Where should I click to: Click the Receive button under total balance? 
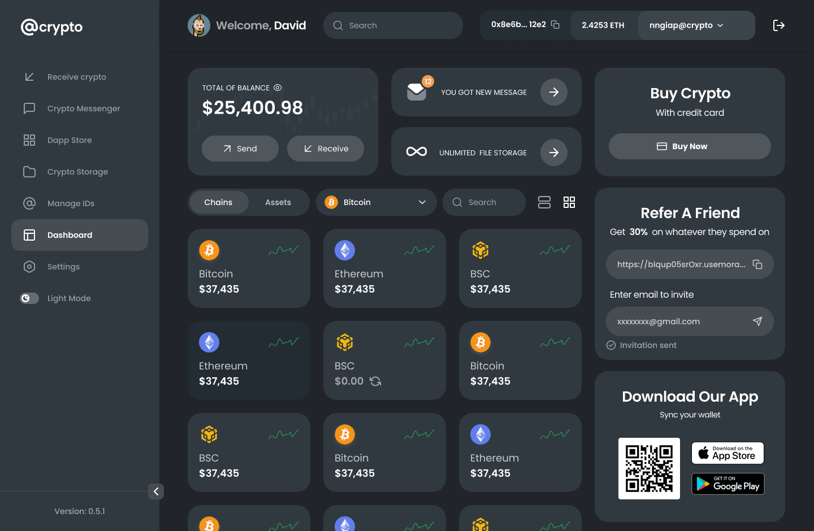click(x=326, y=149)
